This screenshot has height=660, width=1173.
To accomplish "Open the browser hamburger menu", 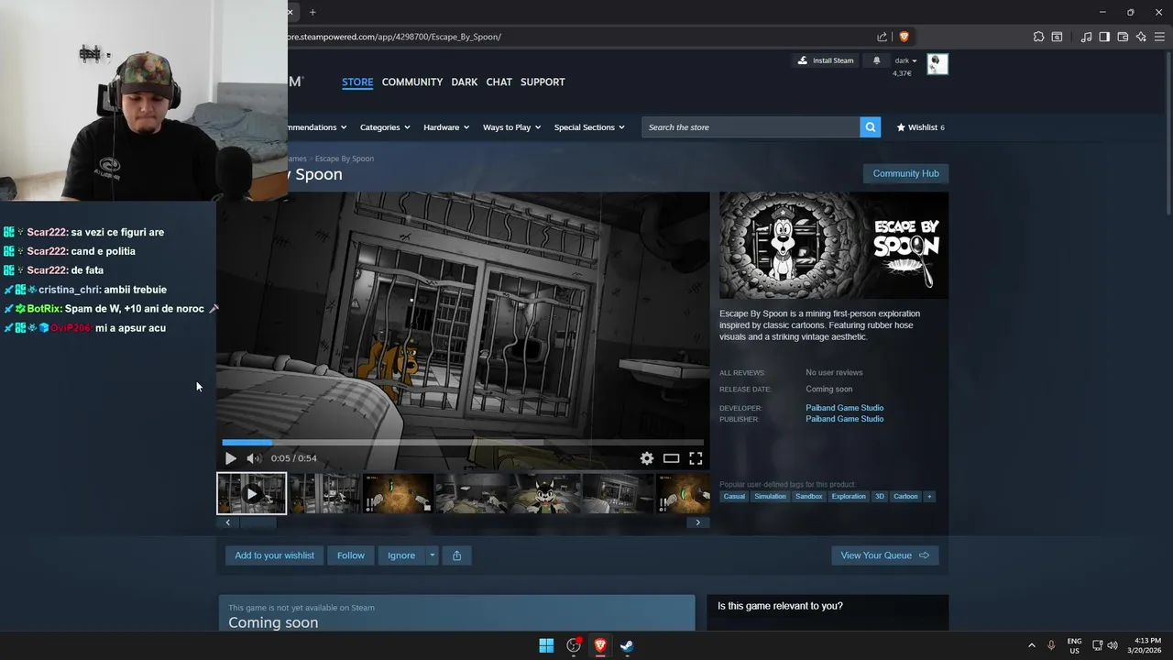I will pyautogui.click(x=1159, y=37).
